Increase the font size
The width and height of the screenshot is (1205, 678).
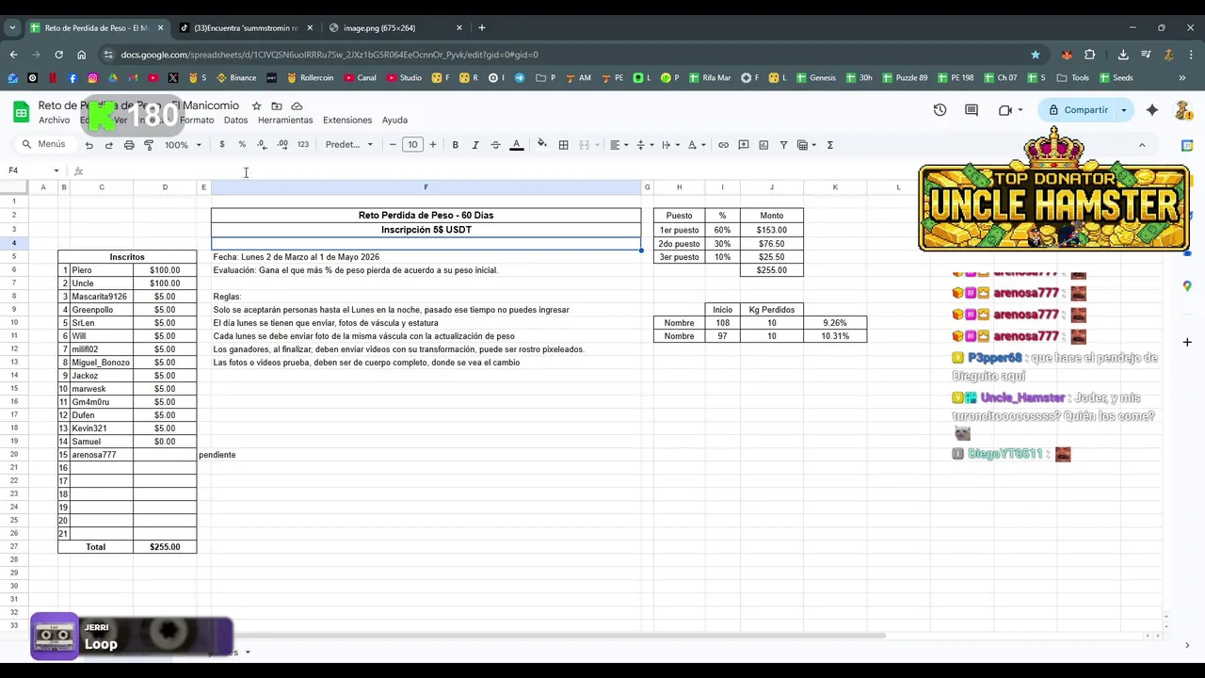[433, 145]
